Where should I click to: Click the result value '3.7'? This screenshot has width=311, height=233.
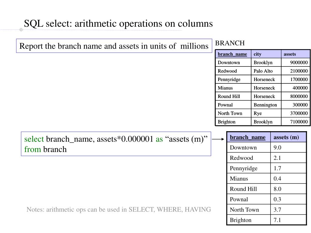click(x=277, y=210)
